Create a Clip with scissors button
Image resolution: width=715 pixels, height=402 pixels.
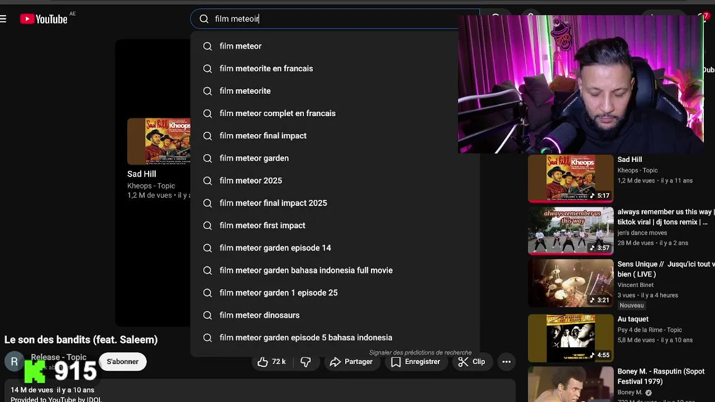(x=472, y=362)
